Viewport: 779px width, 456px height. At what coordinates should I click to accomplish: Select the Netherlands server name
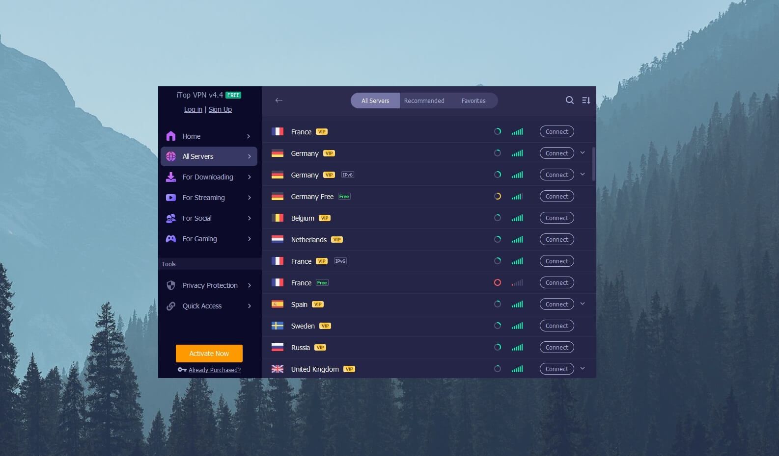tap(309, 239)
